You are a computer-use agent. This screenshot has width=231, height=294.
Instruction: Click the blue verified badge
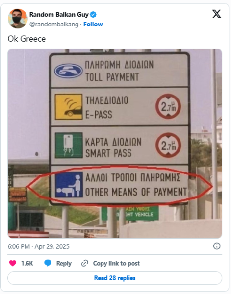[x=93, y=14]
